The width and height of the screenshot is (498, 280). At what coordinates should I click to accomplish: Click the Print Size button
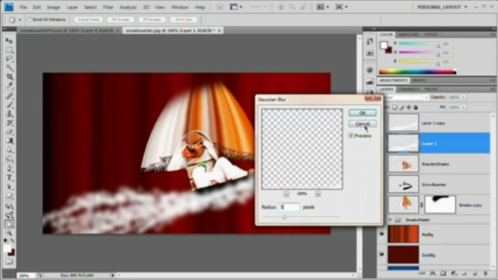tap(183, 19)
